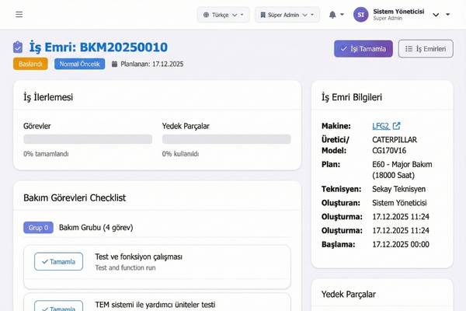The image size is (466, 311).
Task: Click the 0% tamamlandı text
Action: [x=46, y=154]
